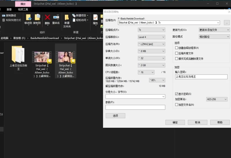This screenshot has width=231, height=158.
Task: Go to 新加卷 (F:) in breadcrumb
Action: [x=19, y=38]
